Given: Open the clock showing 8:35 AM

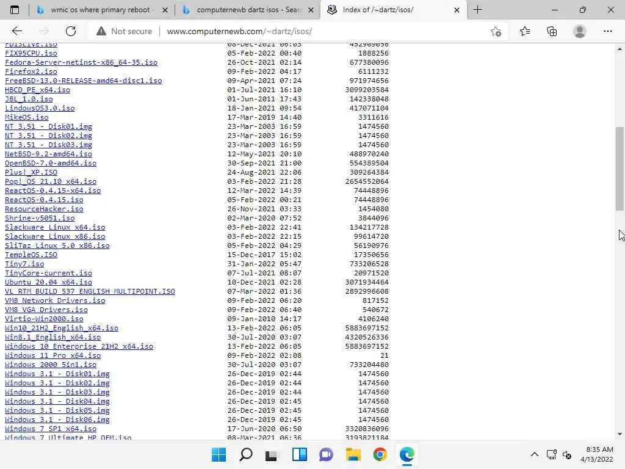Looking at the screenshot, I should [x=597, y=454].
